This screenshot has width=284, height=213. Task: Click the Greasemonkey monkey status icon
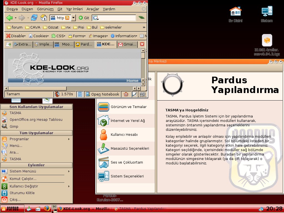click(126, 94)
